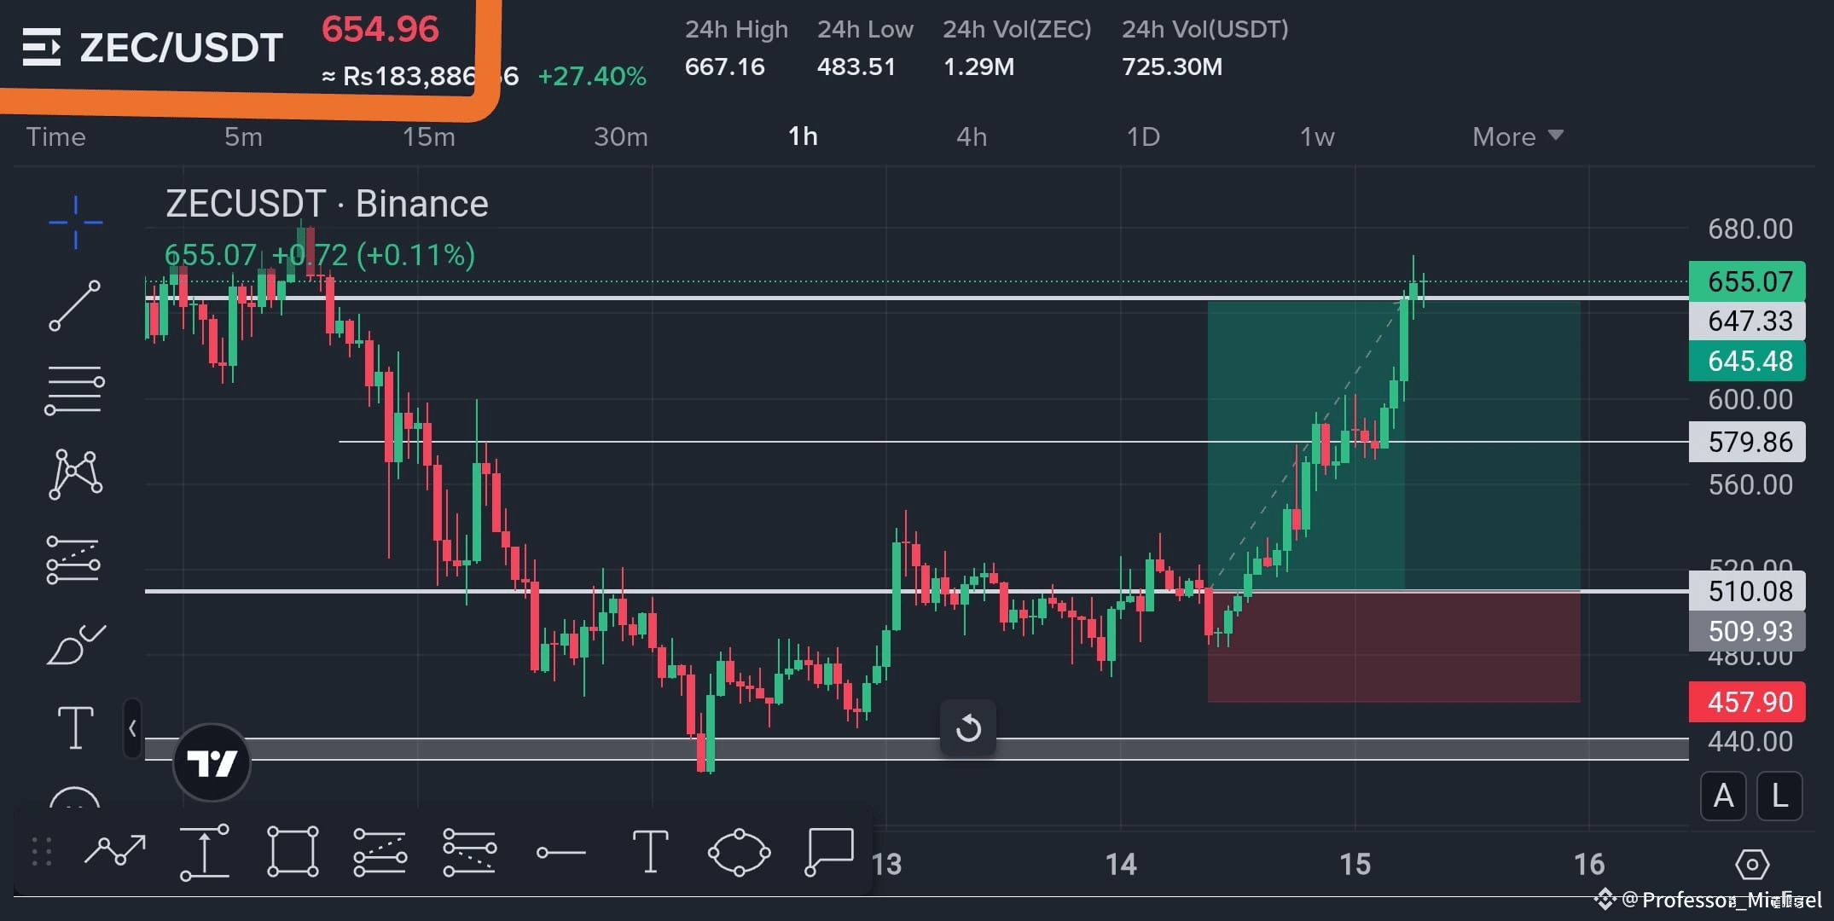Click the red 654.96 last price

click(380, 30)
